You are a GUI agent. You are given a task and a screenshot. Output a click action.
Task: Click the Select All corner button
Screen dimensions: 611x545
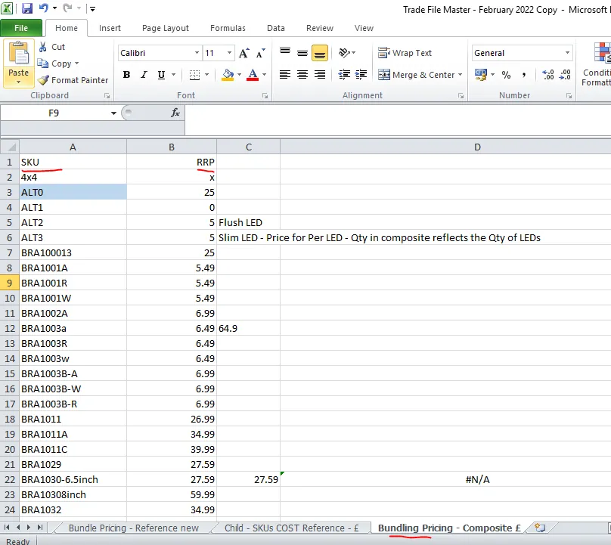10,147
